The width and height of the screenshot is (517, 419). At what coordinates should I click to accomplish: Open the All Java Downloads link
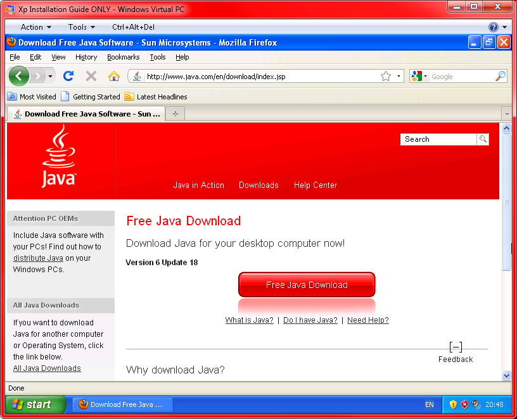47,368
